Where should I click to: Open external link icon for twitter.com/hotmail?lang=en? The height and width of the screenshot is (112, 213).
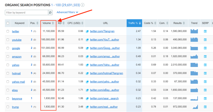(87, 73)
